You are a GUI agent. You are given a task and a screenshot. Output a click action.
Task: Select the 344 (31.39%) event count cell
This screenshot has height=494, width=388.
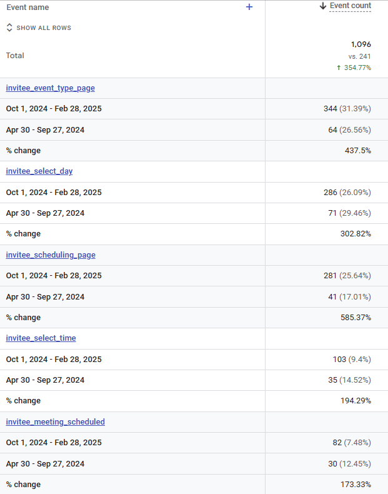[347, 109]
